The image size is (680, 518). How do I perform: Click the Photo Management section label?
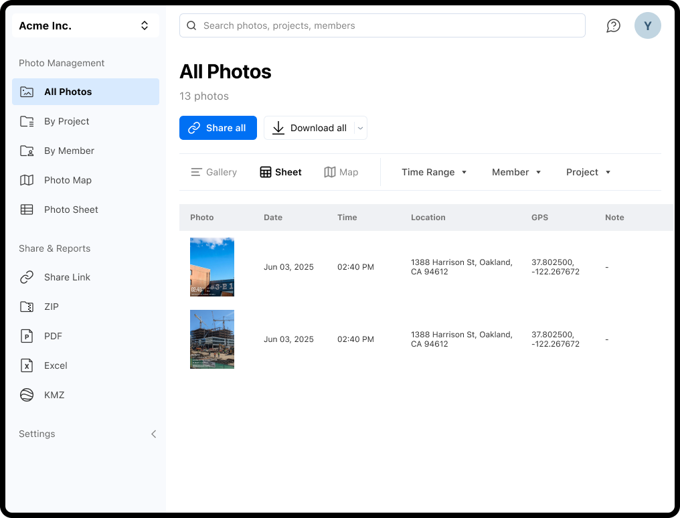[62, 64]
